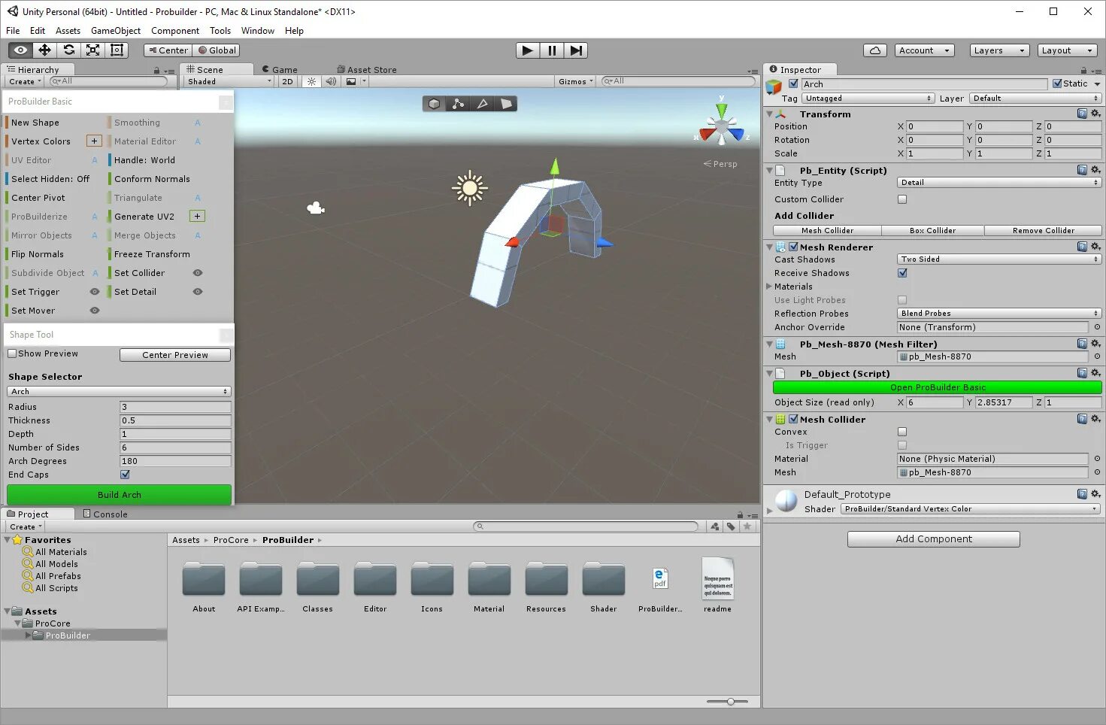Toggle Arch object active checkbox

pyautogui.click(x=793, y=83)
